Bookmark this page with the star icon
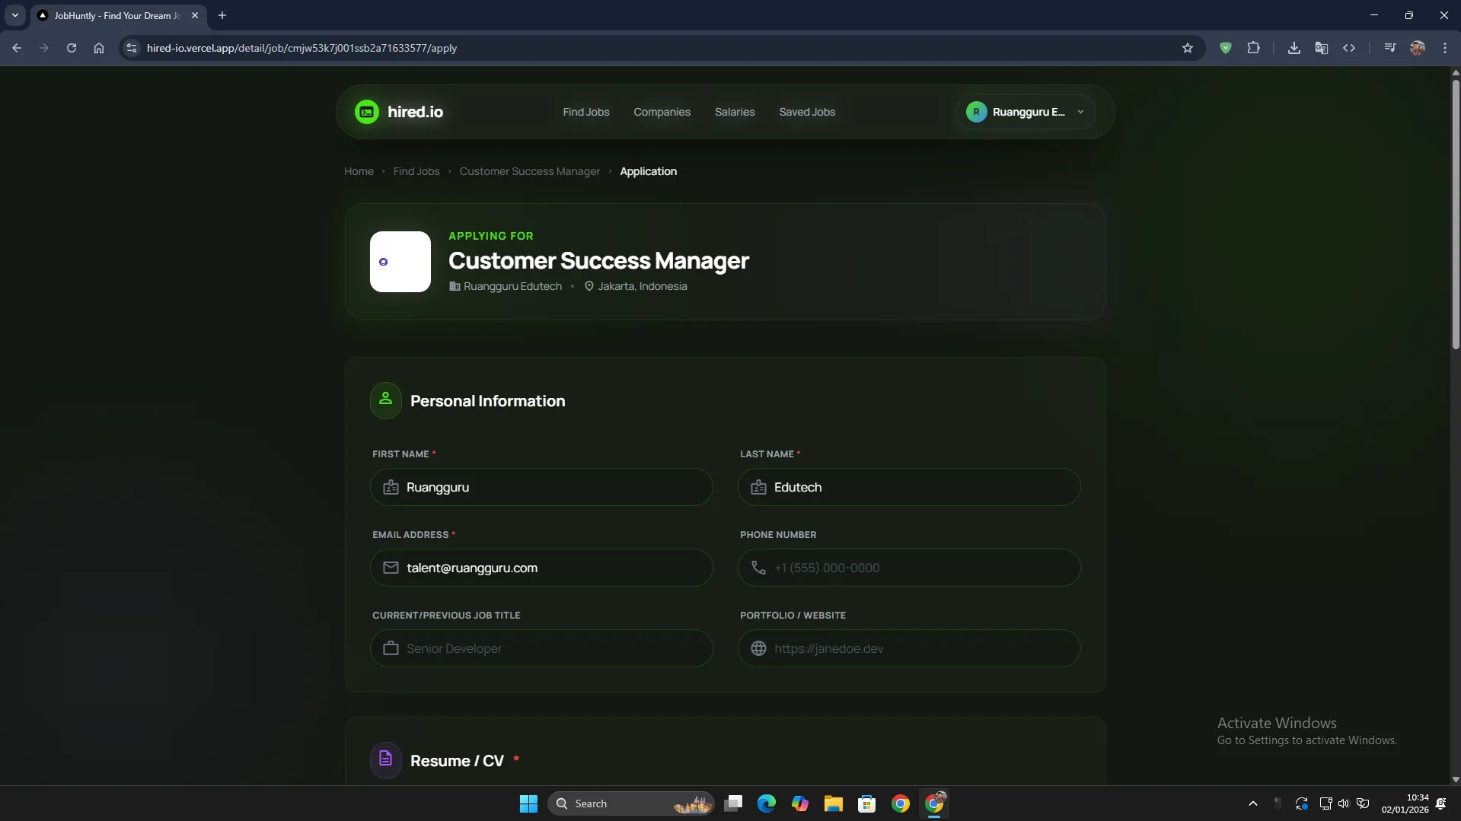The height and width of the screenshot is (821, 1461). [1187, 48]
